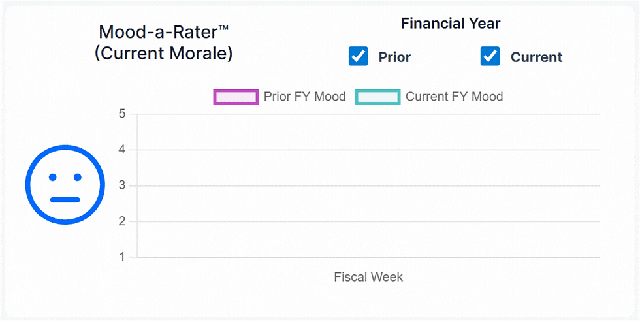Image resolution: width=640 pixels, height=322 pixels.
Task: Click the y-axis value 2 label
Action: pyautogui.click(x=122, y=221)
